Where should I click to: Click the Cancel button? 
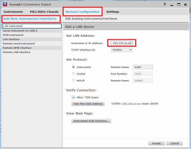tap(174, 143)
